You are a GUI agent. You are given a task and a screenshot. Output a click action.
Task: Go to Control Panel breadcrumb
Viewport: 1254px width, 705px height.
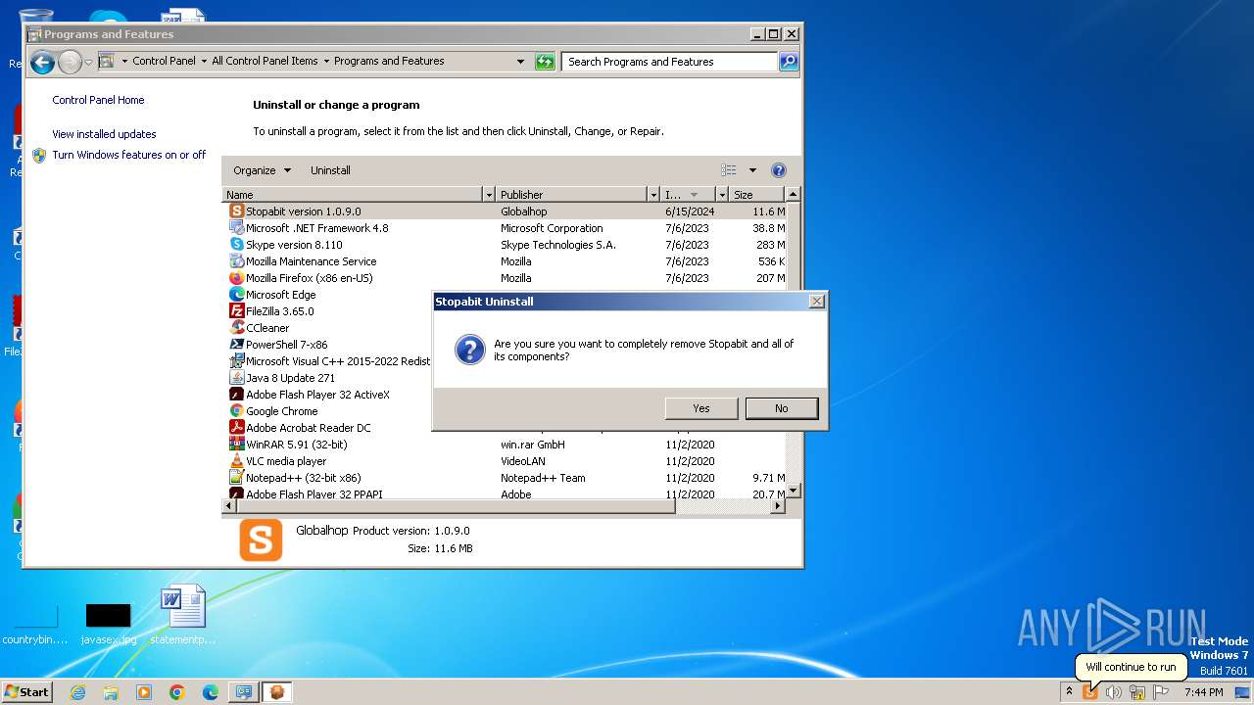click(164, 61)
